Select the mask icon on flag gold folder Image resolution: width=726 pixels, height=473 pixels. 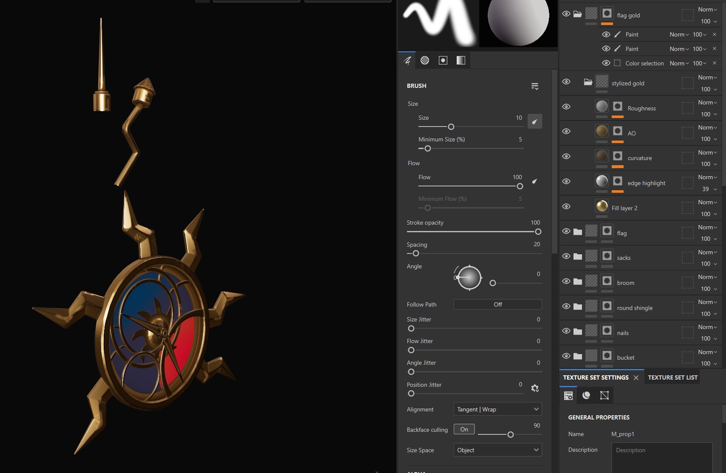[607, 14]
